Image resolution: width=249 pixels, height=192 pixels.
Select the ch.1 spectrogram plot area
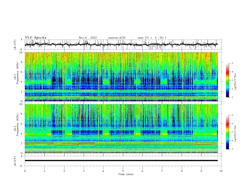[x=121, y=77]
